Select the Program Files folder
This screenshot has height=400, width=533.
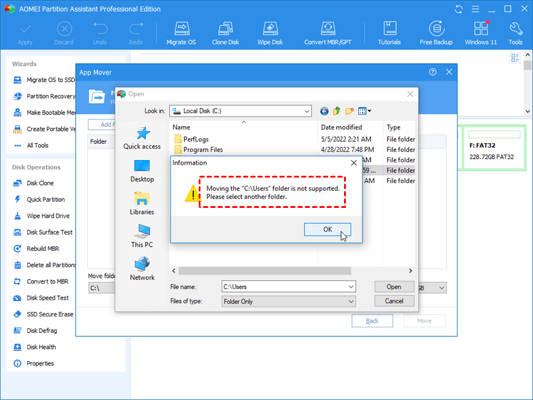click(199, 150)
